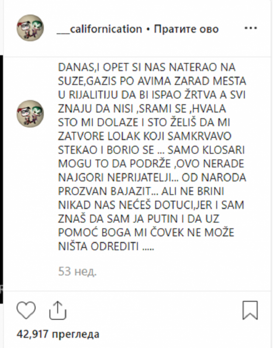Toggle the heart to like this video
The image size is (273, 348).
coord(26,310)
